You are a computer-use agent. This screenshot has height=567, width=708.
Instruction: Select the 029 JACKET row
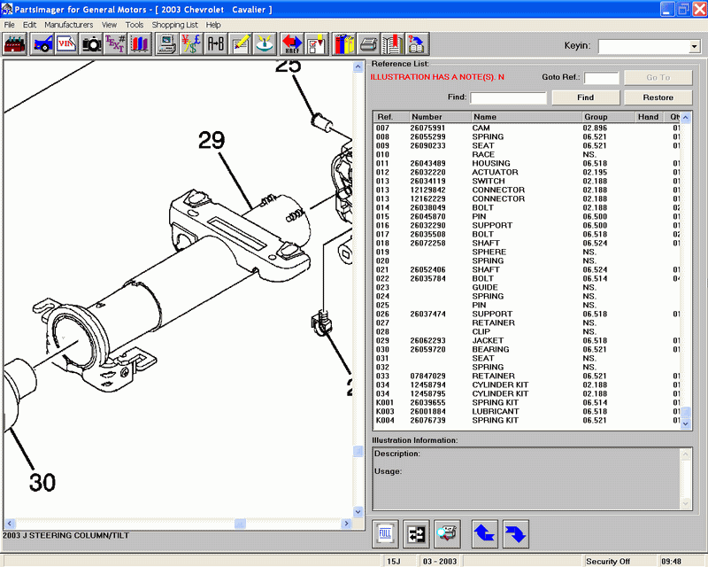pyautogui.click(x=527, y=340)
